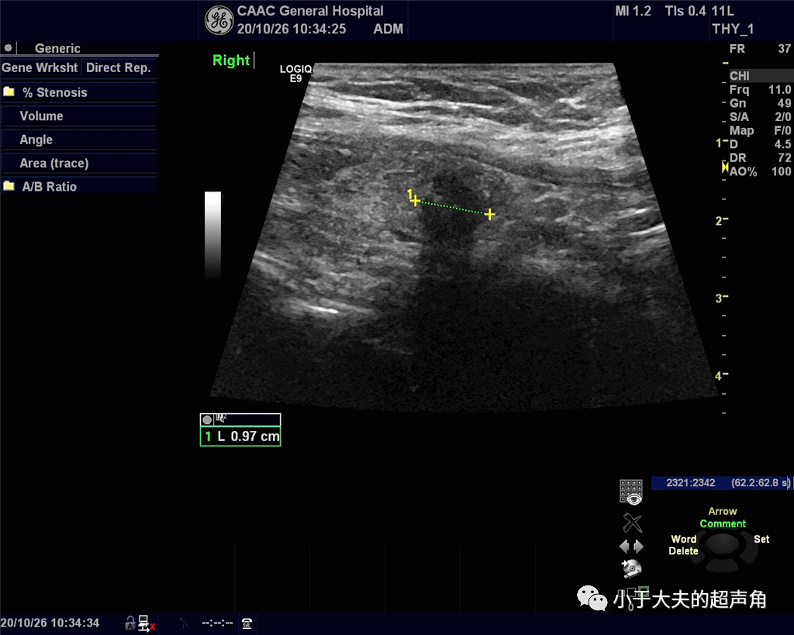Screen dimensions: 794x635
Task: Click the GE telephone service icon
Action: [247, 623]
